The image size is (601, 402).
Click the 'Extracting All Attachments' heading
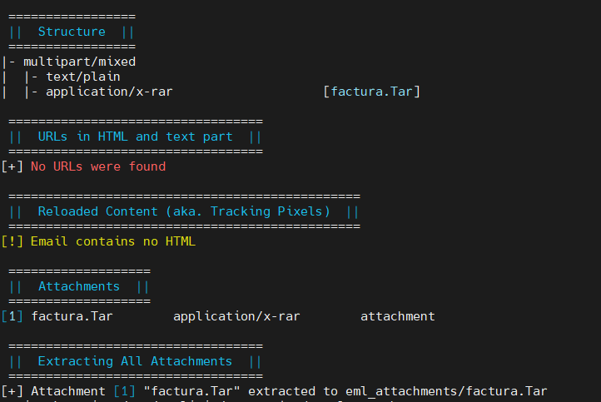[x=135, y=361]
